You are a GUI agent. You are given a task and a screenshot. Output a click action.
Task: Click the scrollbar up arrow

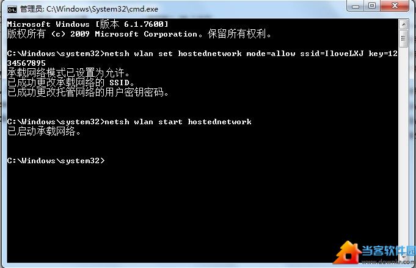coord(403,24)
